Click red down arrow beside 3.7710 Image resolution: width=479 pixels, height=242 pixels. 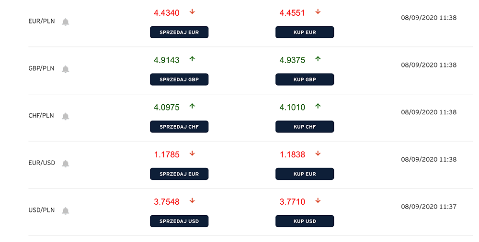click(318, 201)
